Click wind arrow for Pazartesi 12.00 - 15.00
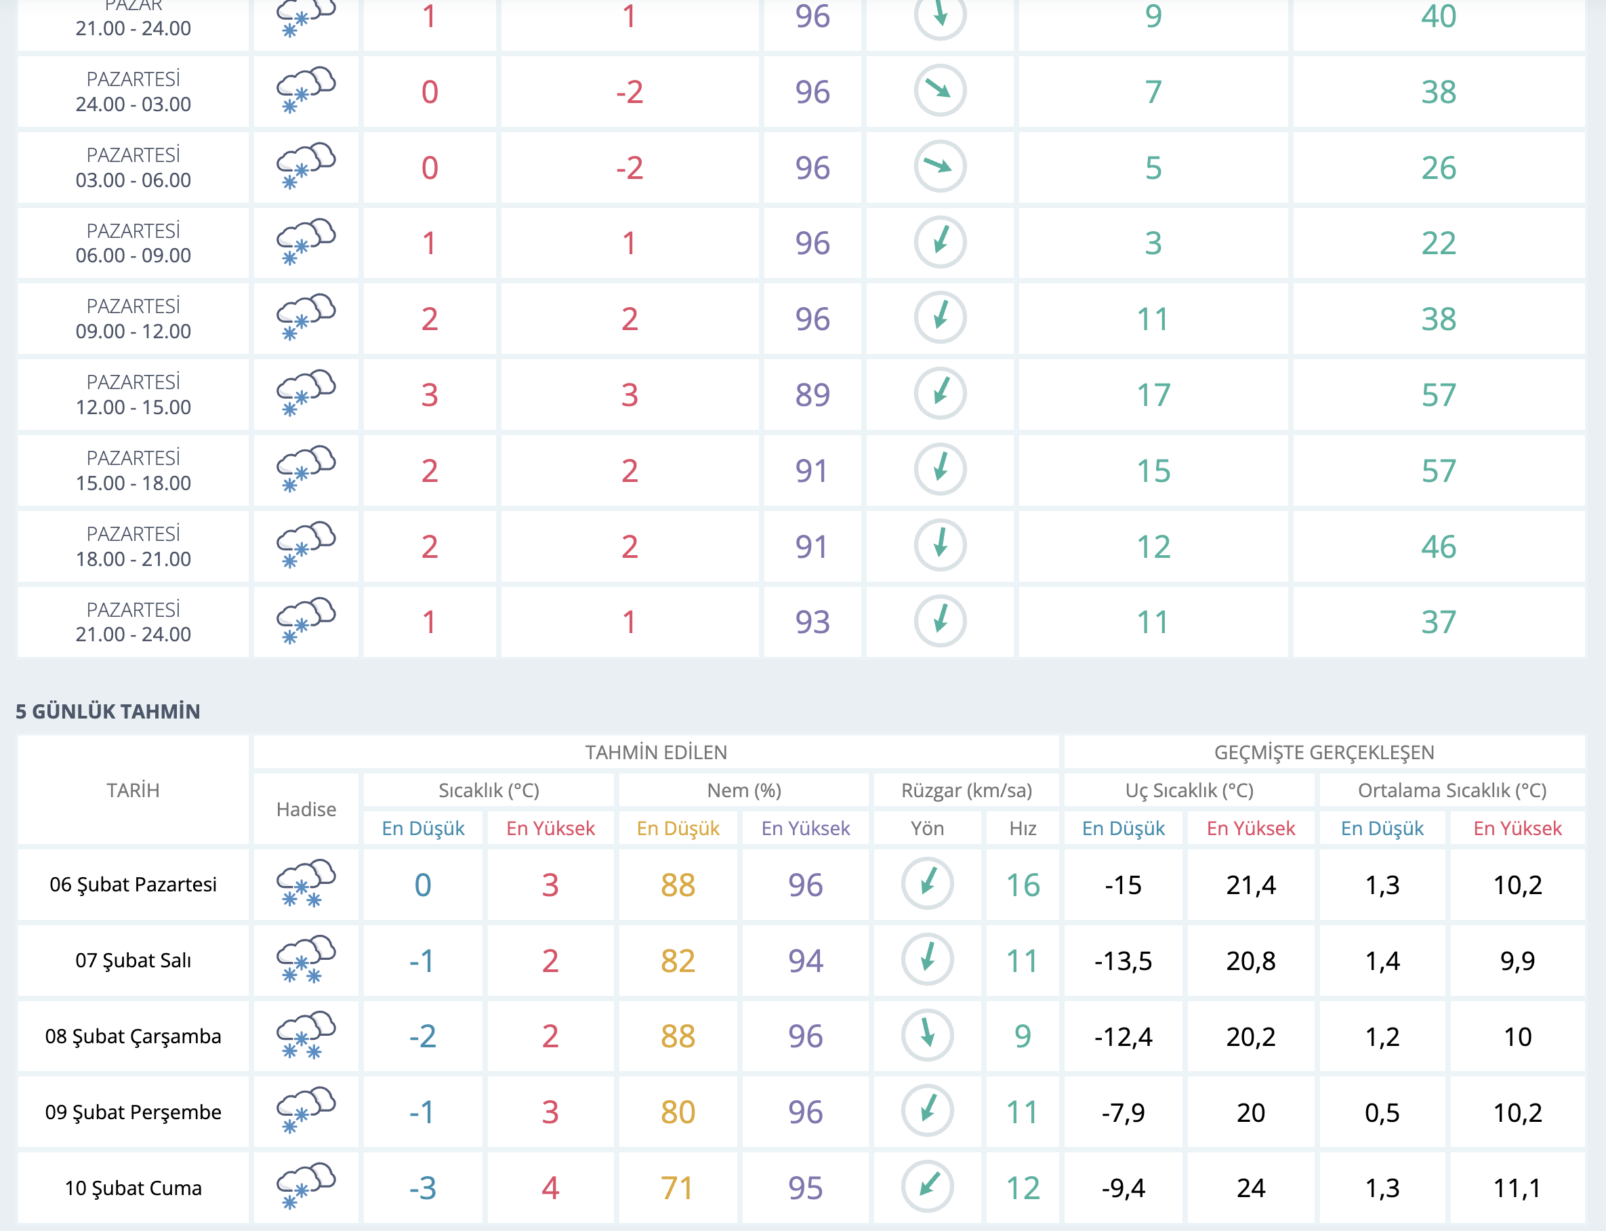Viewport: 1606px width, 1231px height. [940, 393]
